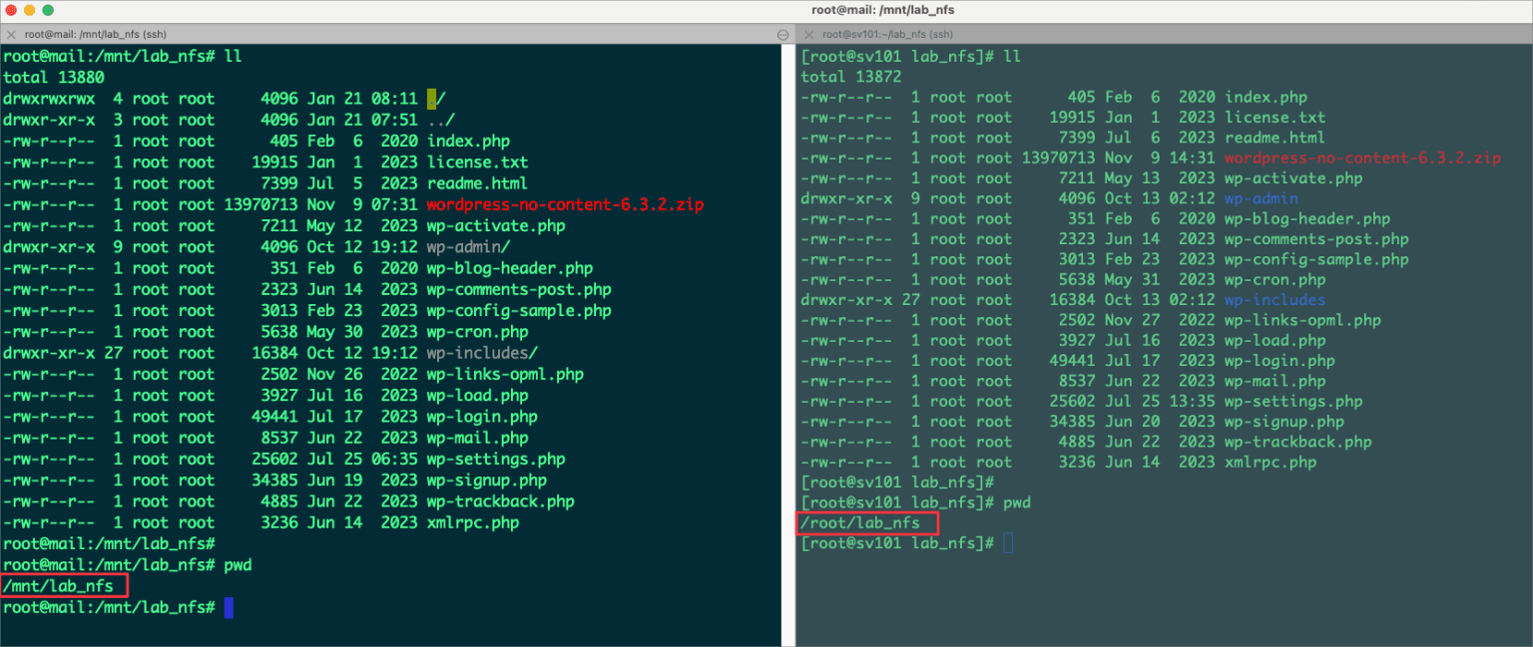Click the blue cursor block in the left terminal

[x=230, y=607]
